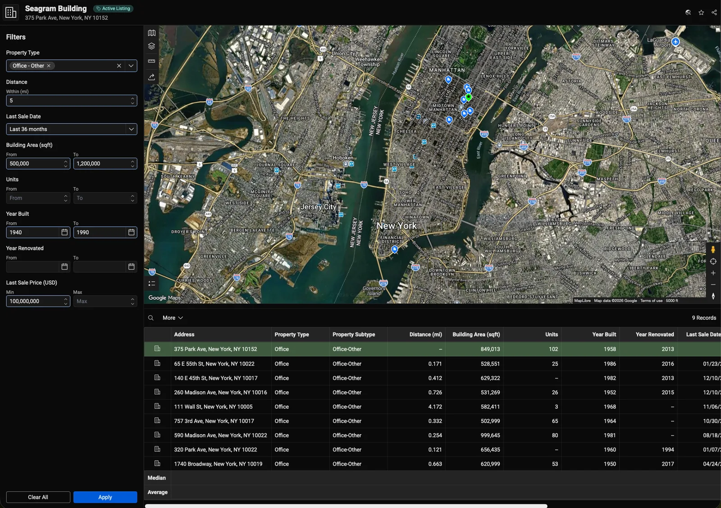The image size is (721, 508).
Task: Open the chat search icon in header
Action: [x=688, y=13]
